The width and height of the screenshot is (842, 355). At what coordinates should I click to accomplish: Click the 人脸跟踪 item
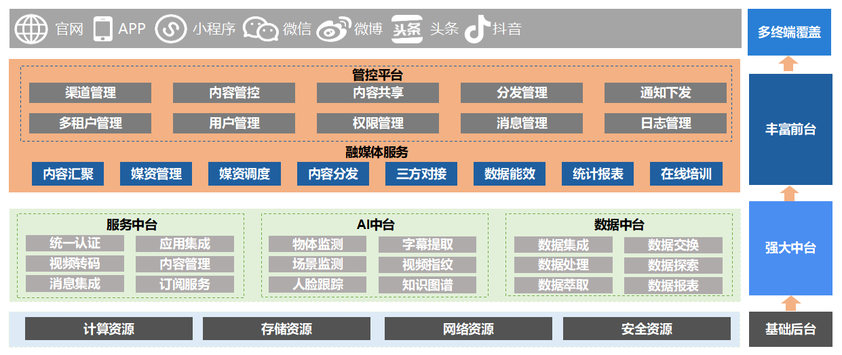[318, 285]
